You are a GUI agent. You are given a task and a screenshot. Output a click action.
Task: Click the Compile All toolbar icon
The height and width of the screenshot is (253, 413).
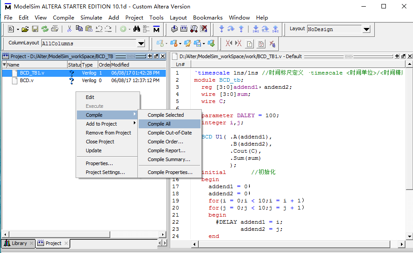pos(184,29)
